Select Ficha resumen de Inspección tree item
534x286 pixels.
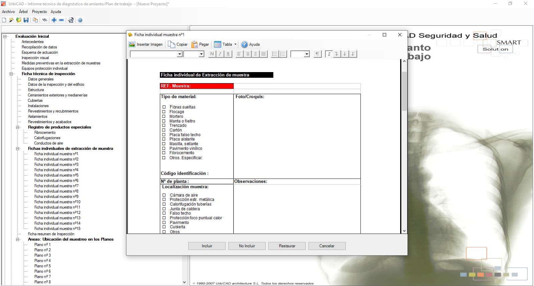[51, 234]
